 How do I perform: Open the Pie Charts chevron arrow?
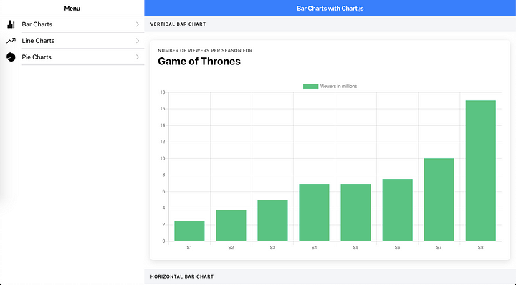138,57
